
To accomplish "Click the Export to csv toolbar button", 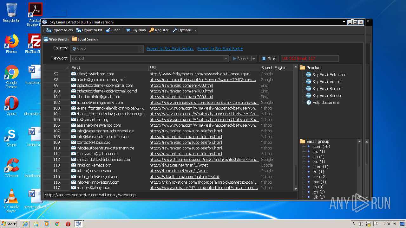I will (x=60, y=30).
